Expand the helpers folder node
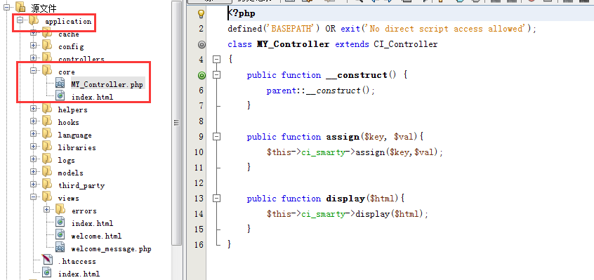Image resolution: width=594 pixels, height=280 pixels. (33, 109)
